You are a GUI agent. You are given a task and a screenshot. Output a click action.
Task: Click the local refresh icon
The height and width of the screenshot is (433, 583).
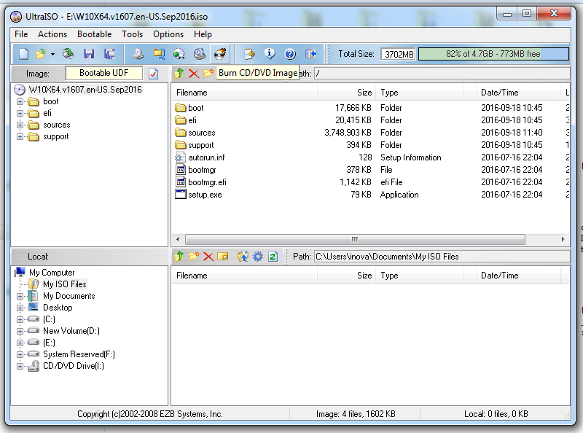[273, 257]
